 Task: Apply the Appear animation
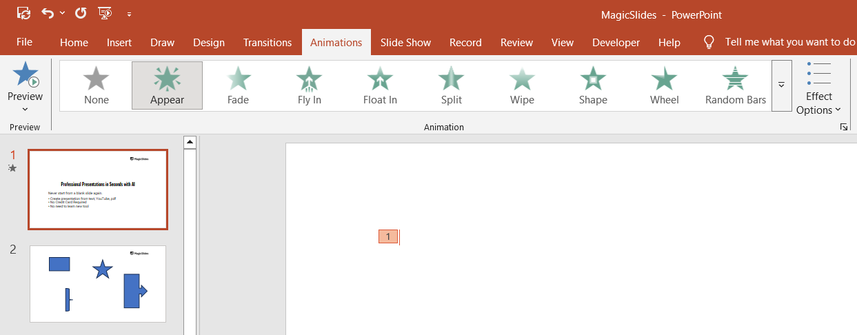(168, 86)
